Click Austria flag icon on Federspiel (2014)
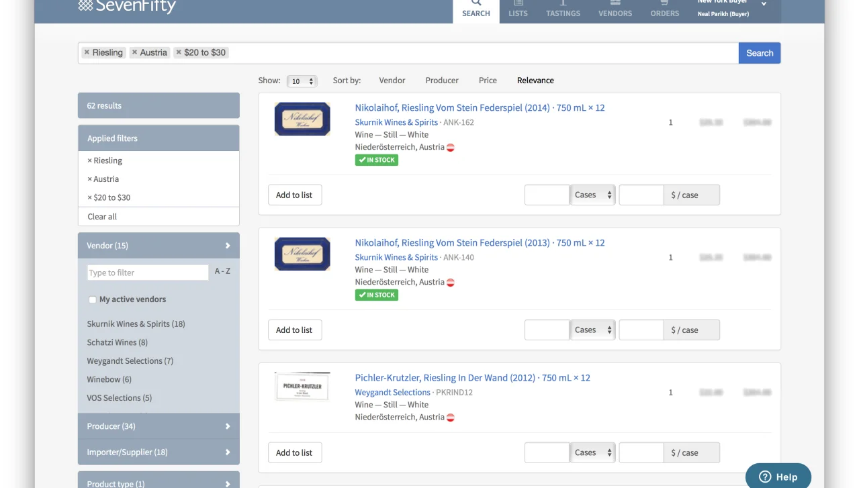This screenshot has width=859, height=488. click(x=451, y=148)
